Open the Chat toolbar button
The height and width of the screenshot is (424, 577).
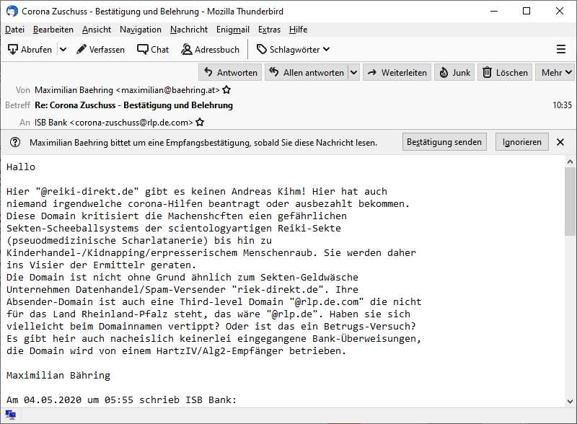pos(153,49)
